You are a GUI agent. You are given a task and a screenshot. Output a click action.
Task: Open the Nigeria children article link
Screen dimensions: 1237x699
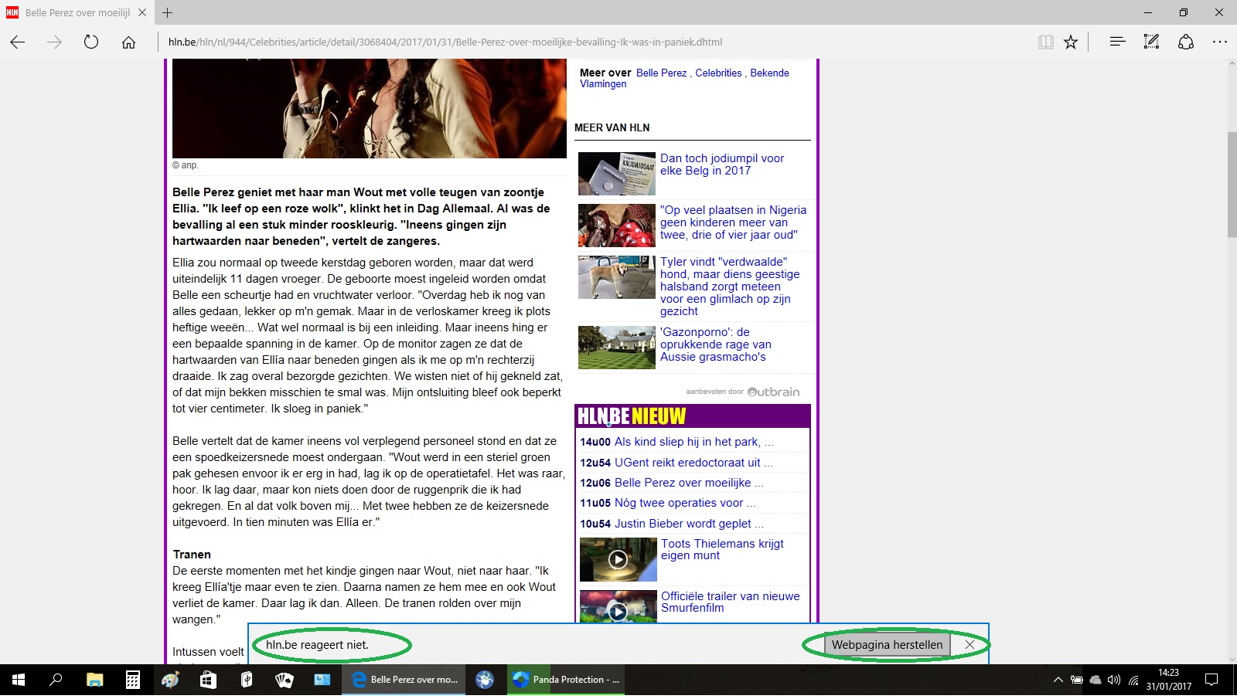tap(733, 222)
